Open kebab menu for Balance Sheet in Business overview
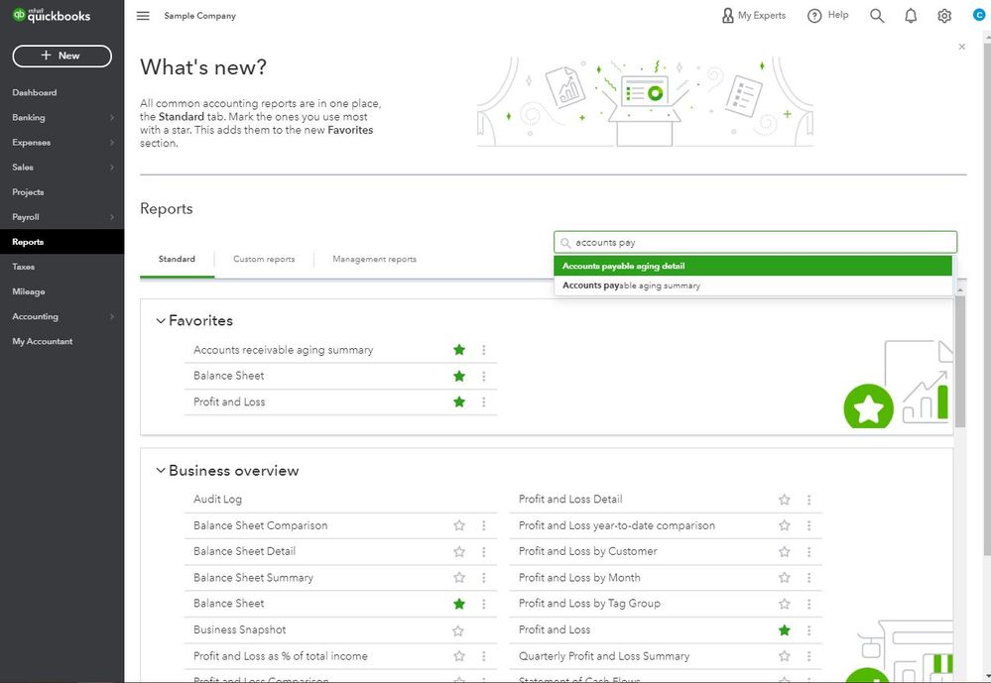 click(x=484, y=604)
